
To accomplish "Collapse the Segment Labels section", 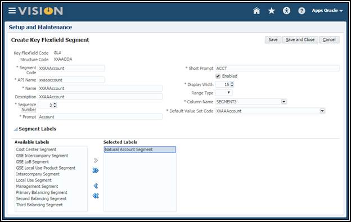I will [x=16, y=129].
